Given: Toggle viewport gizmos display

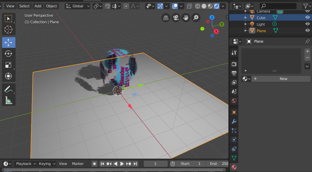Looking at the screenshot, I should (160, 6).
